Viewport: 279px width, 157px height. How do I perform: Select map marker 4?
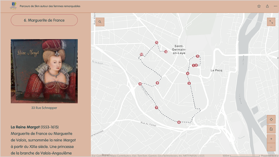point(187,73)
